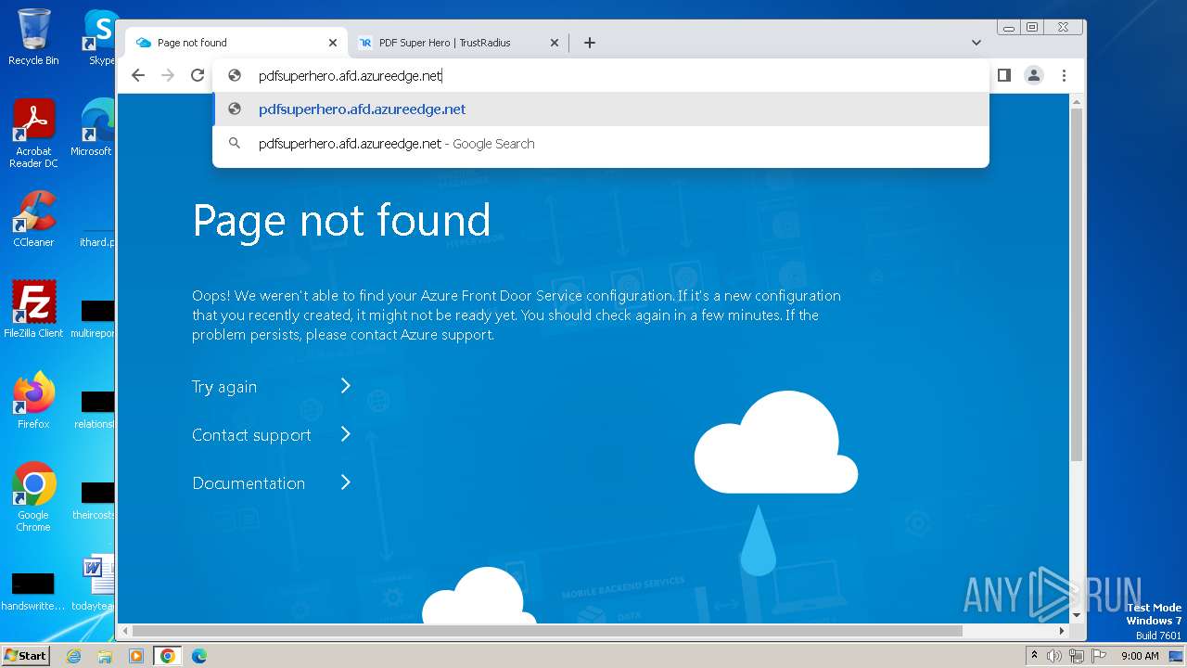This screenshot has height=668, width=1187.
Task: Click the 'Contact support' link
Action: click(251, 435)
